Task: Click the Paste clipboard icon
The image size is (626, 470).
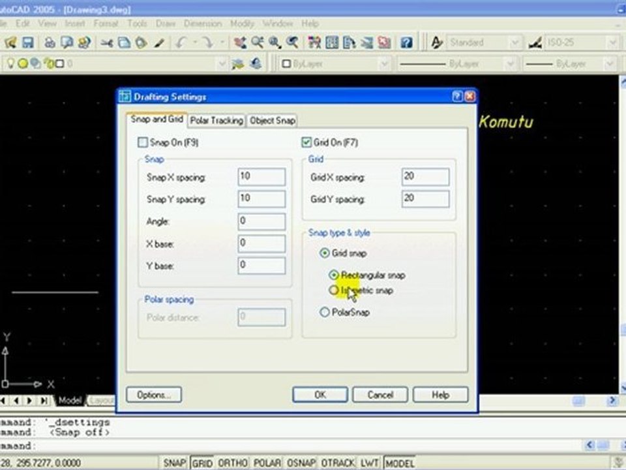Action: pos(141,42)
